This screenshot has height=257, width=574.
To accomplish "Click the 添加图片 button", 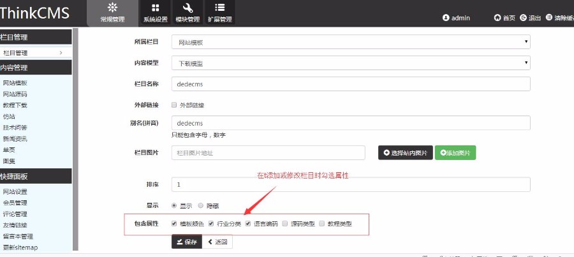I will pos(455,152).
